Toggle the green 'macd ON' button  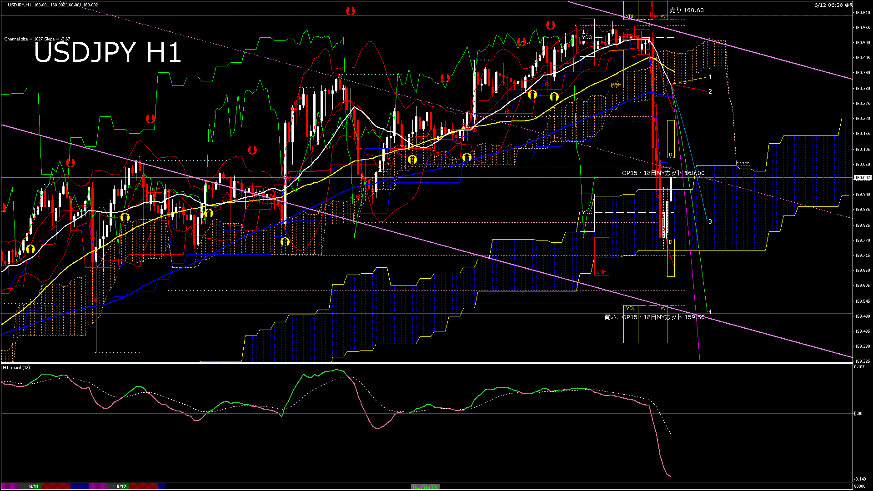(x=426, y=486)
